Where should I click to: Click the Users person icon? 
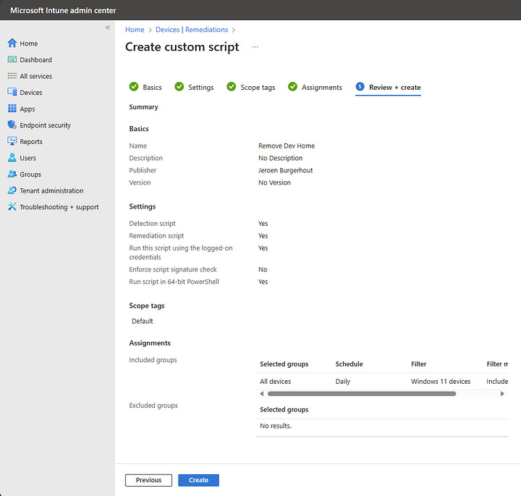[12, 158]
